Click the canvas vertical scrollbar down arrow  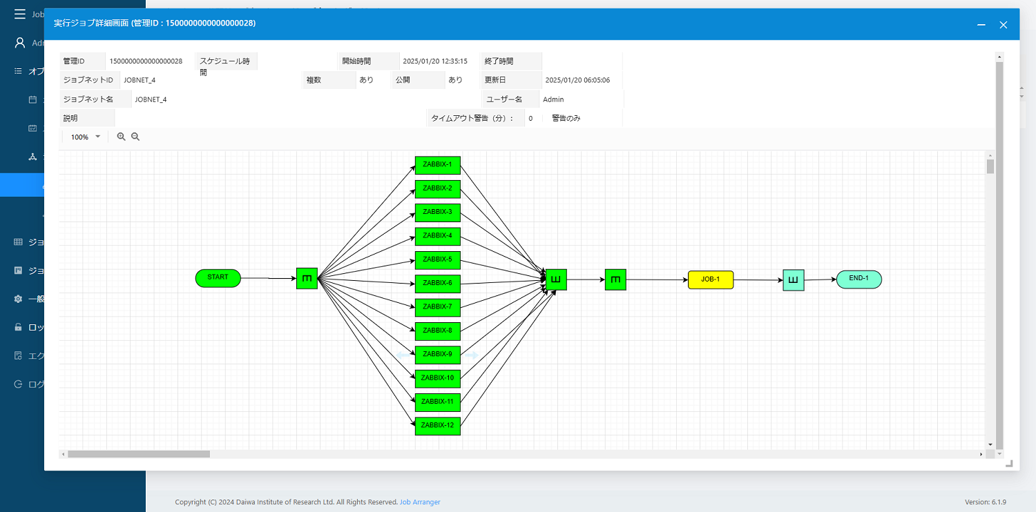point(990,444)
